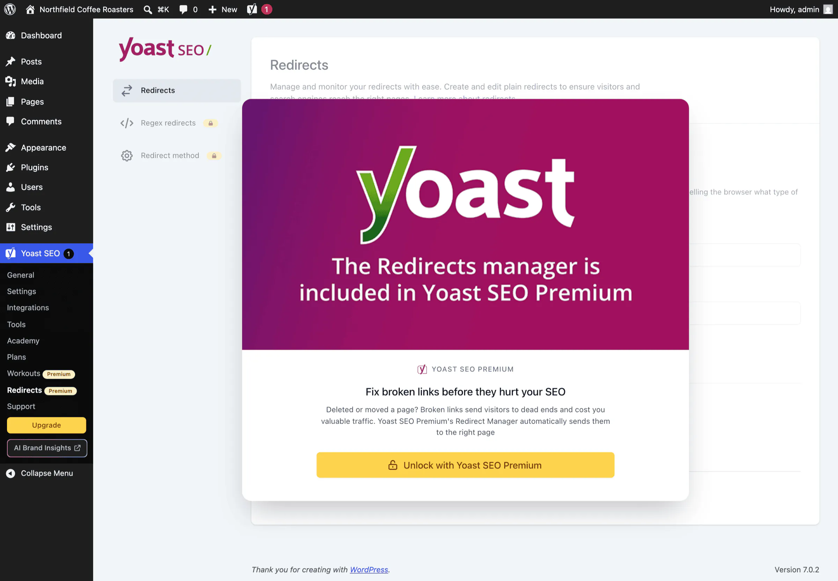Click the 'YOAST SEO PREMIUM' label
This screenshot has height=581, width=838.
(472, 369)
